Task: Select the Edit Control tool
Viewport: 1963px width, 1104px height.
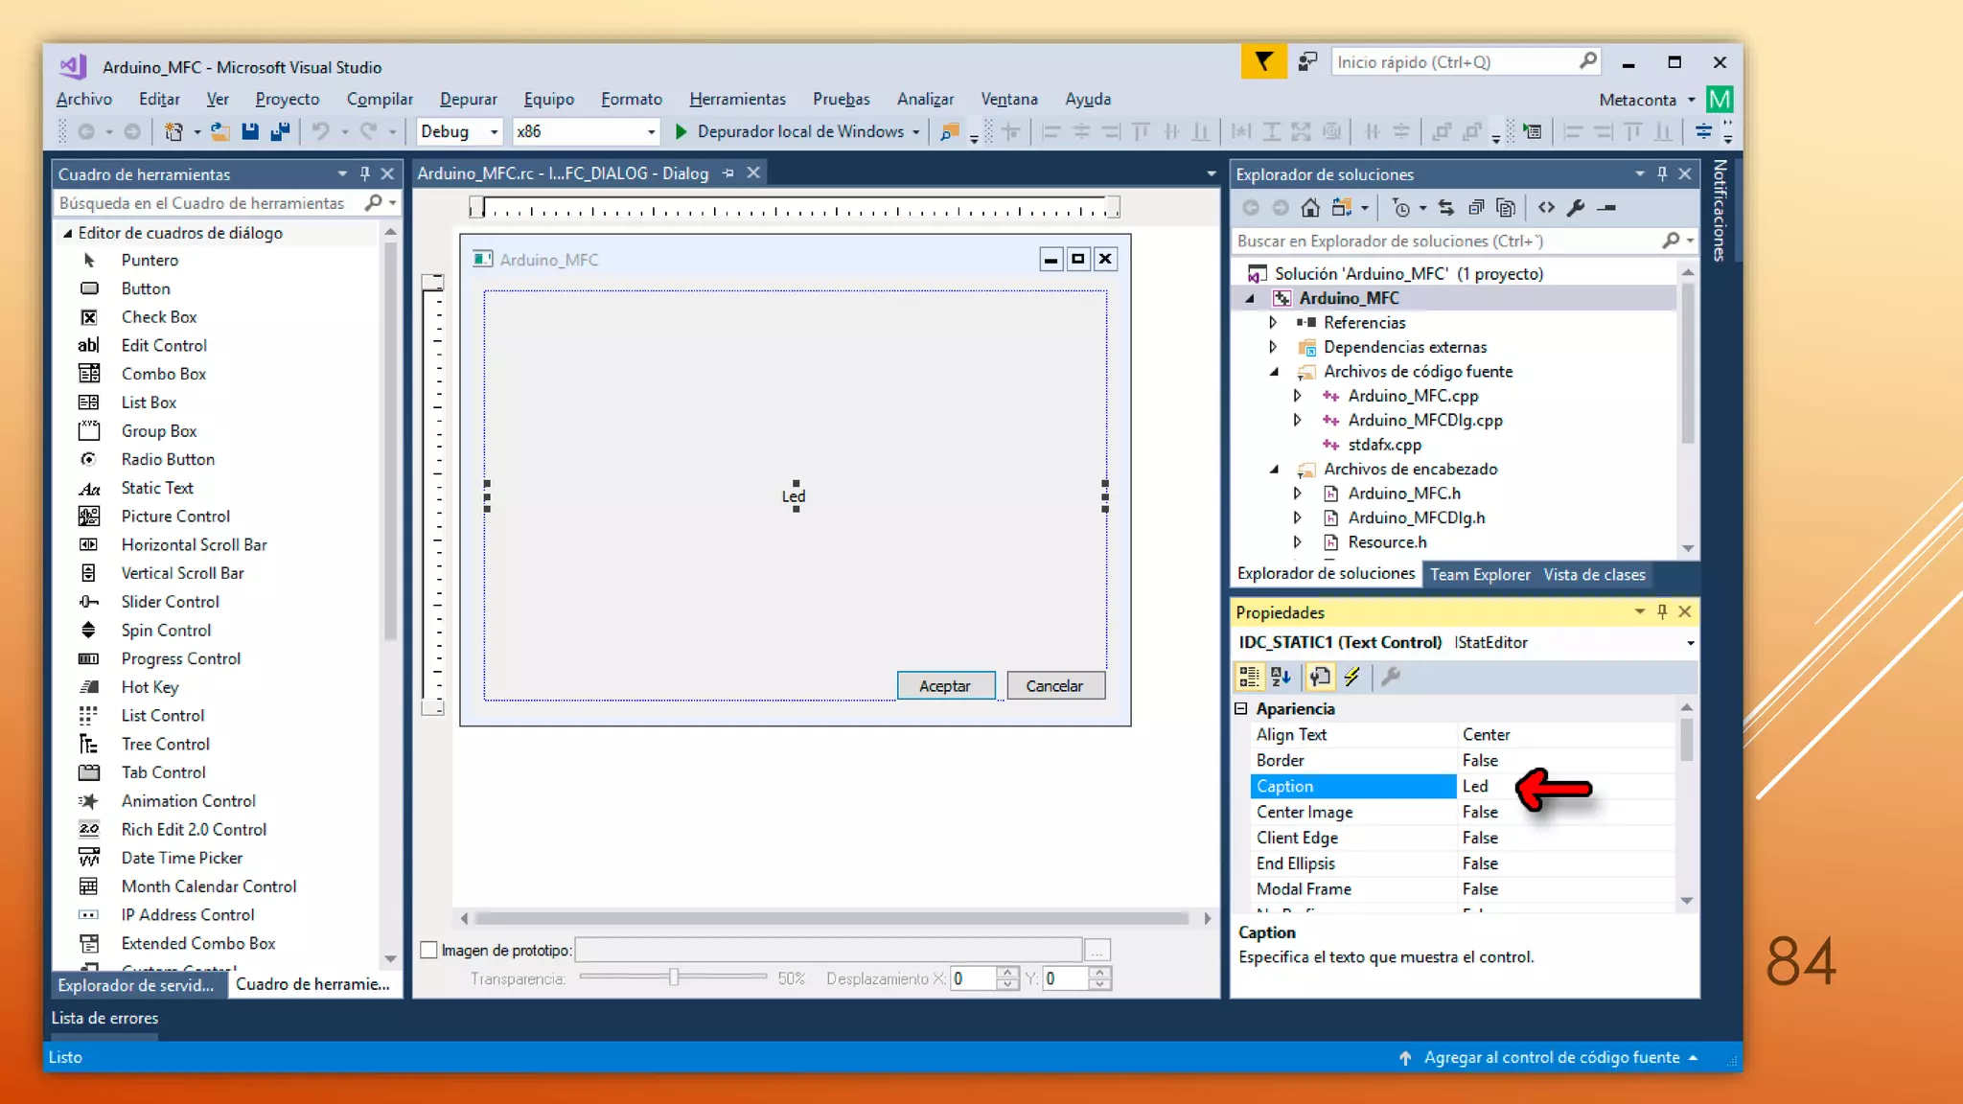Action: (x=164, y=345)
